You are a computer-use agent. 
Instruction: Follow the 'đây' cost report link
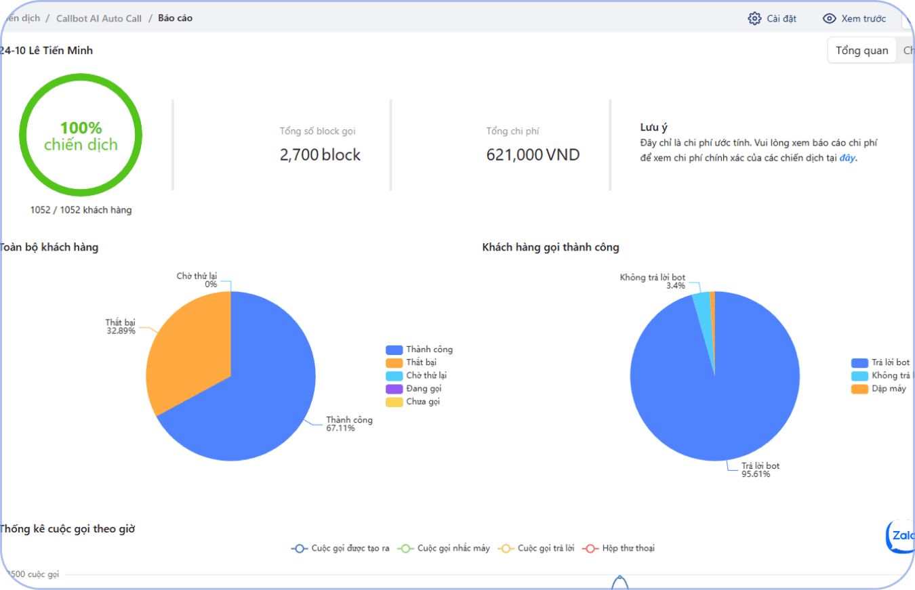coord(847,159)
